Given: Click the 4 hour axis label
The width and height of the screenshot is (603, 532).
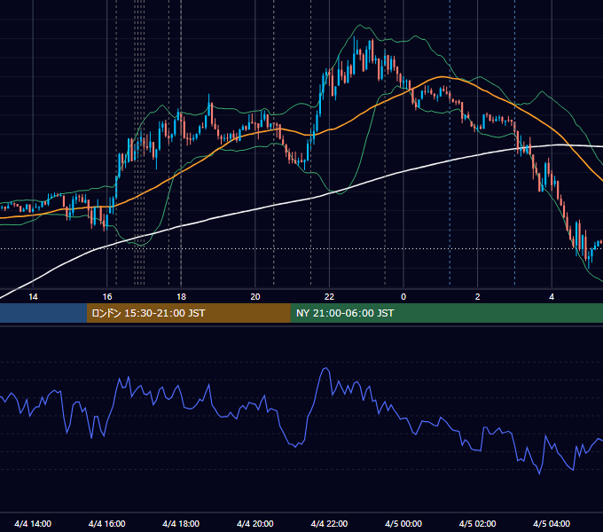Looking at the screenshot, I should point(552,297).
